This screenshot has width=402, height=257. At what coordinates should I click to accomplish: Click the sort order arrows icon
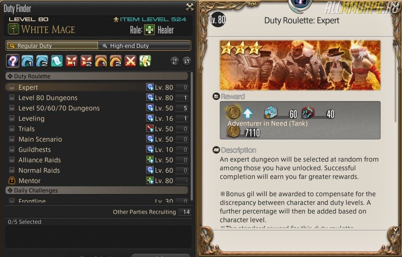click(x=175, y=61)
